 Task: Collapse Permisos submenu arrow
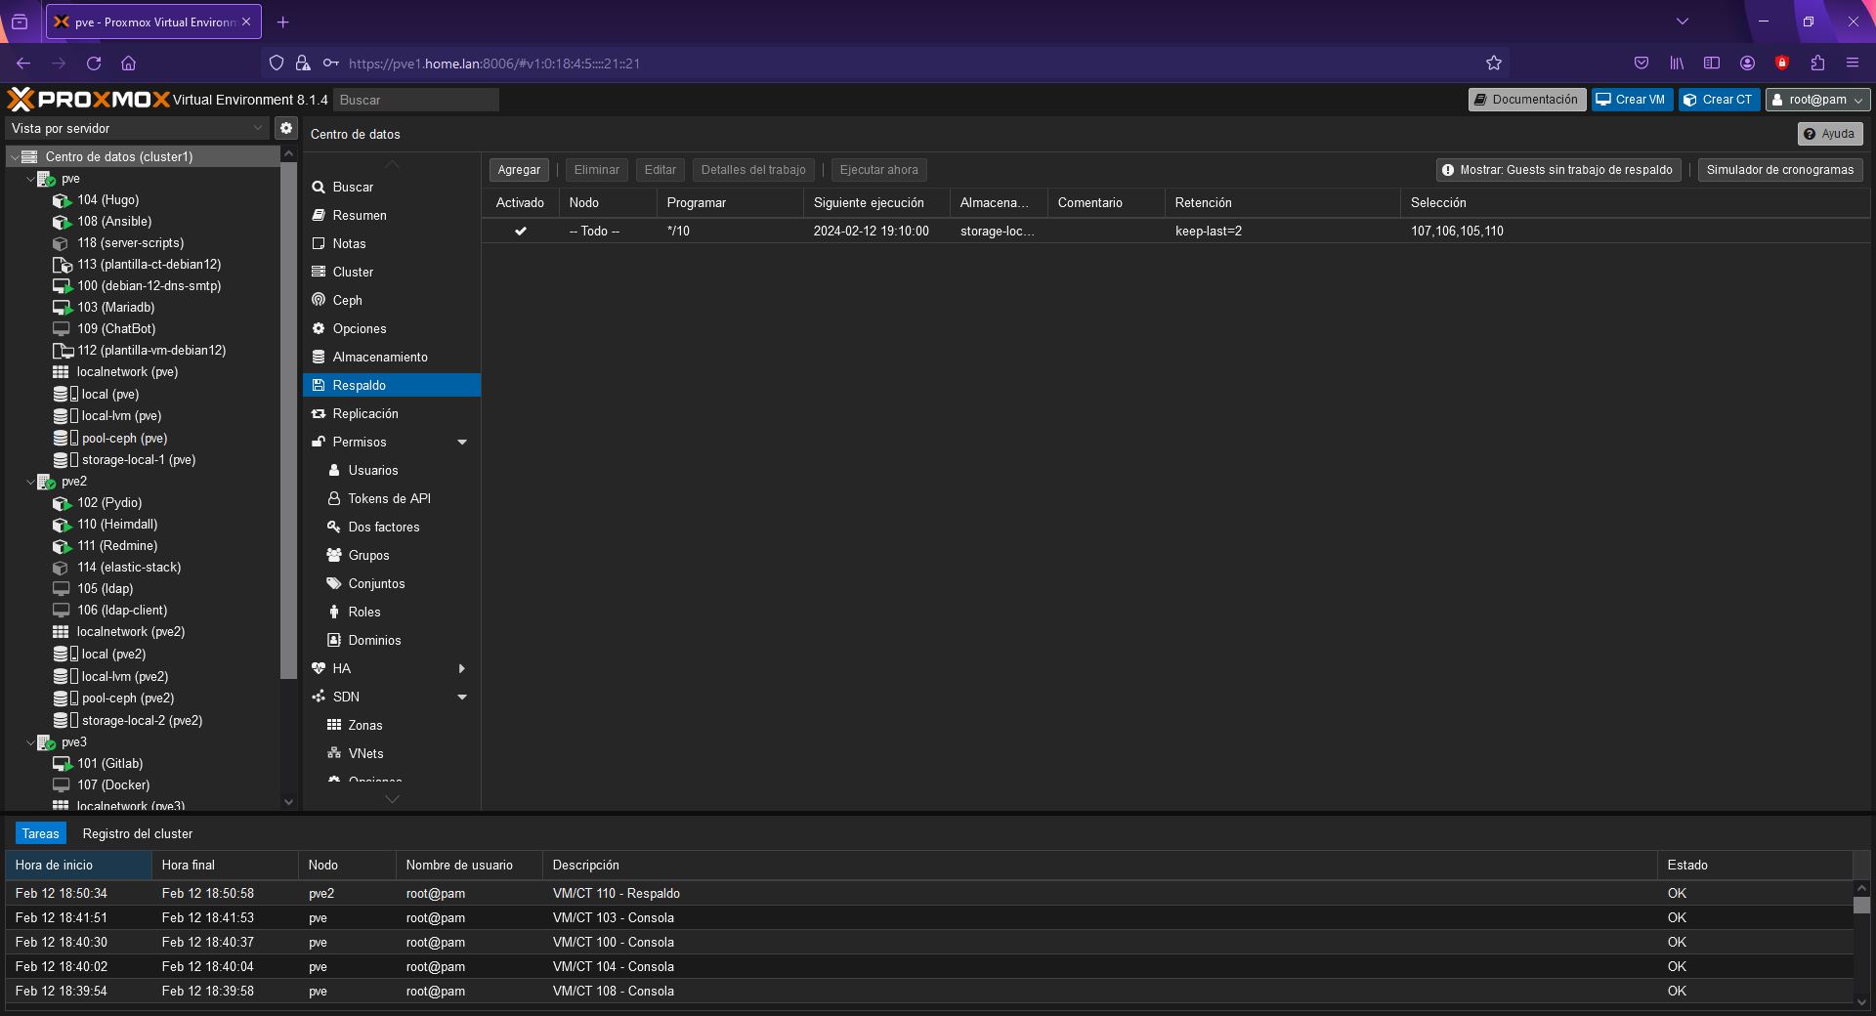462,443
